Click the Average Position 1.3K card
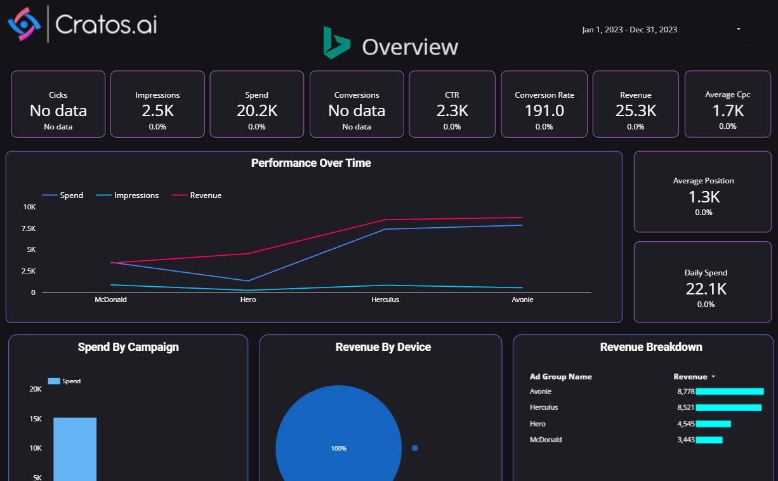This screenshot has height=481, width=778. pyautogui.click(x=703, y=192)
